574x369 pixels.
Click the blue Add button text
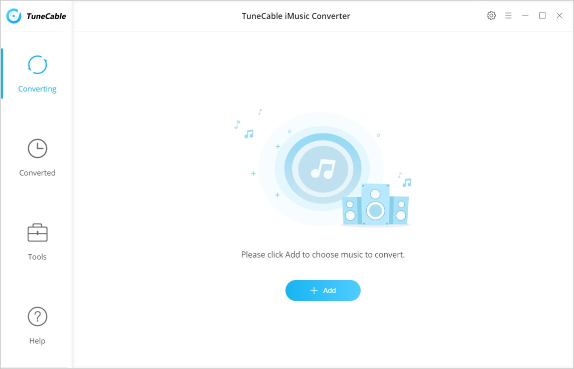(x=329, y=290)
